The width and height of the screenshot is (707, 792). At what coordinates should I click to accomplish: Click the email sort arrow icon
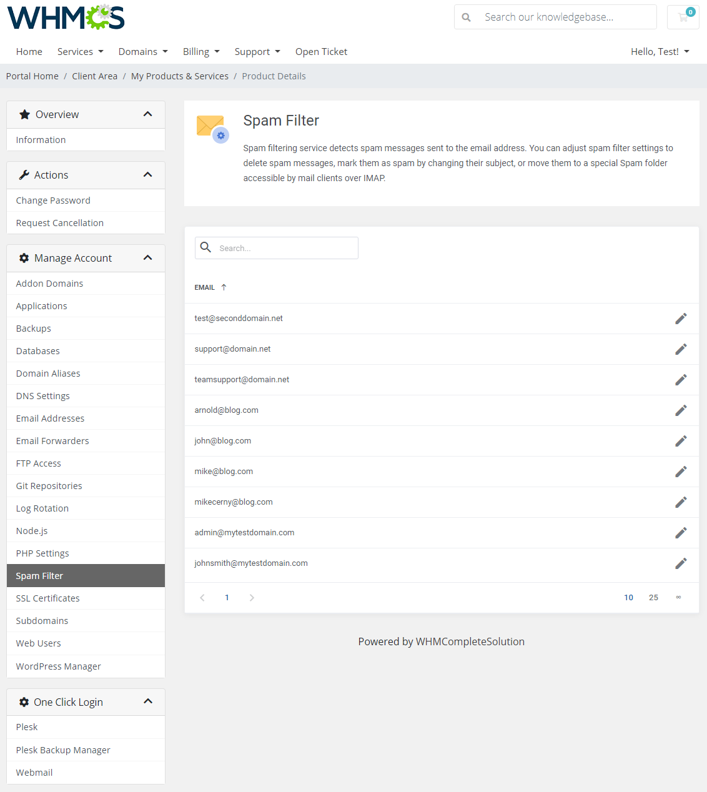pos(224,287)
